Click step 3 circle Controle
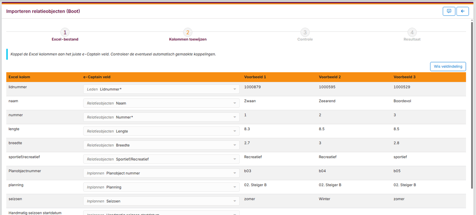 pos(305,32)
